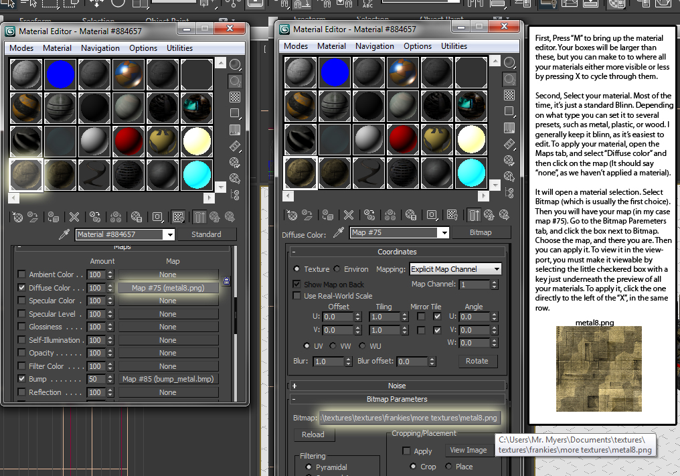Toggle Show Map in Viewport in left editor
Image resolution: width=680 pixels, height=476 pixels.
point(178,217)
